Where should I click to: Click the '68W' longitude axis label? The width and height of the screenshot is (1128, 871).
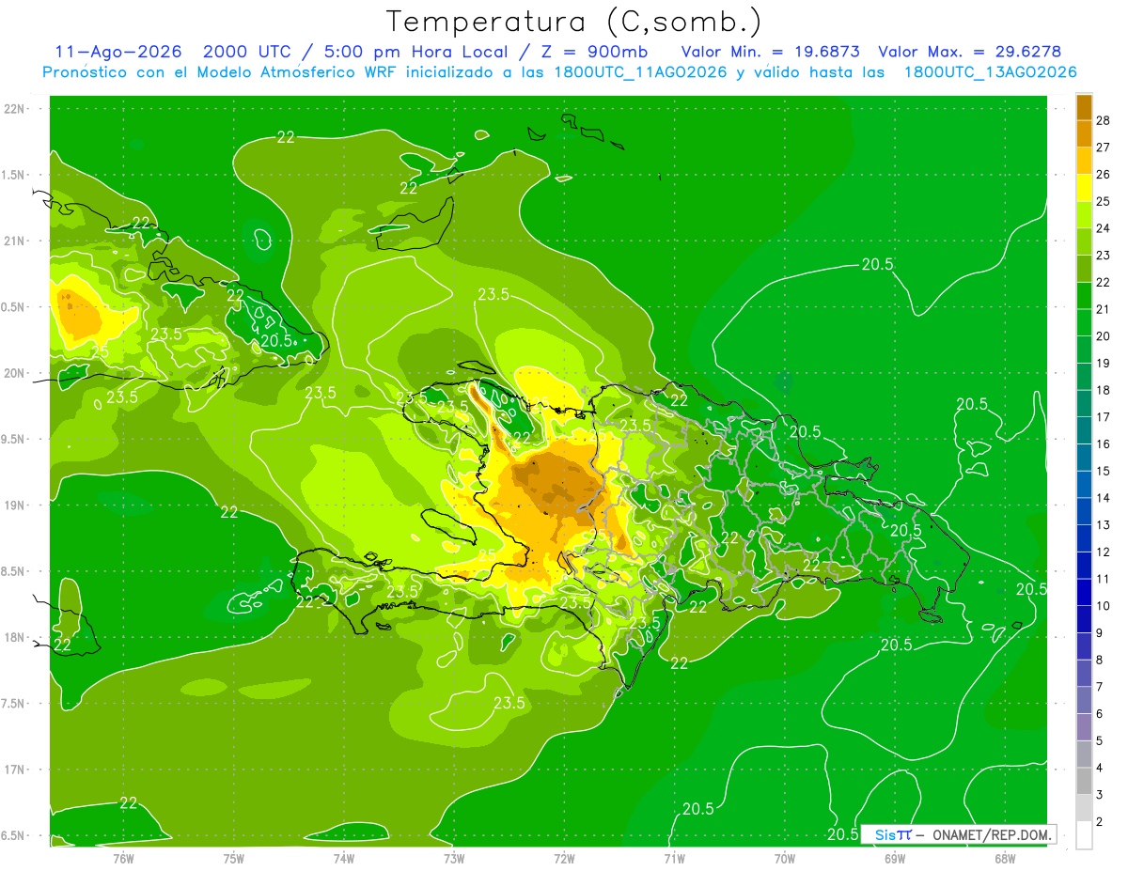tap(1005, 858)
